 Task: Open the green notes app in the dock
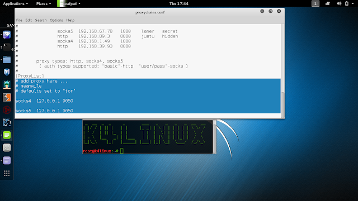[x=7, y=135]
